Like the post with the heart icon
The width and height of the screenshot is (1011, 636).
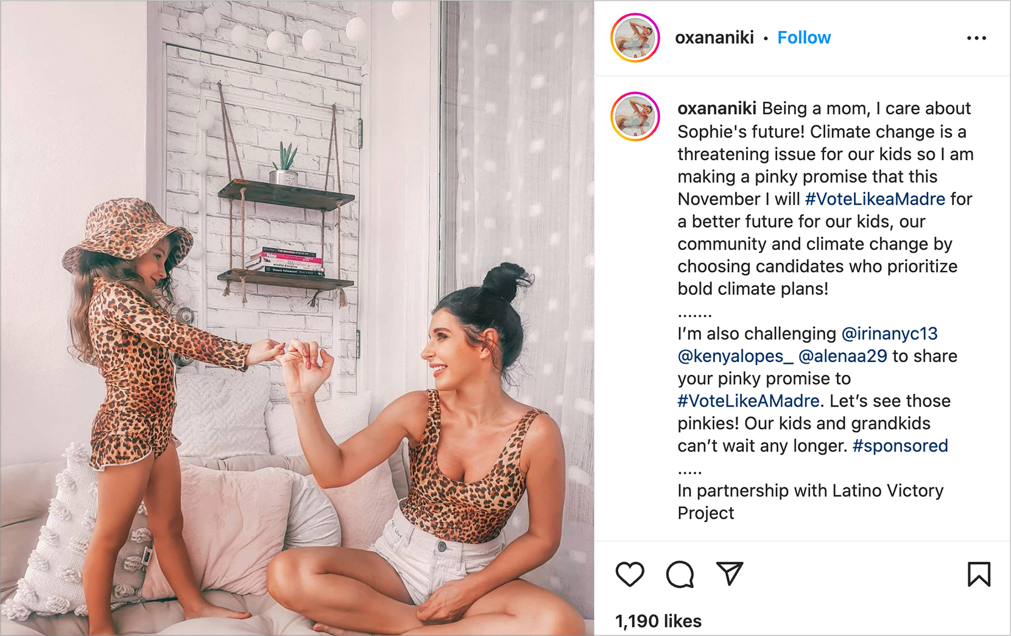pos(630,574)
